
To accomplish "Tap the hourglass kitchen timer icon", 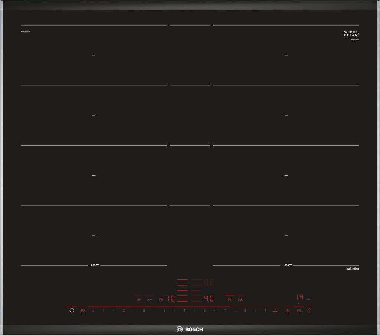I will (288, 311).
